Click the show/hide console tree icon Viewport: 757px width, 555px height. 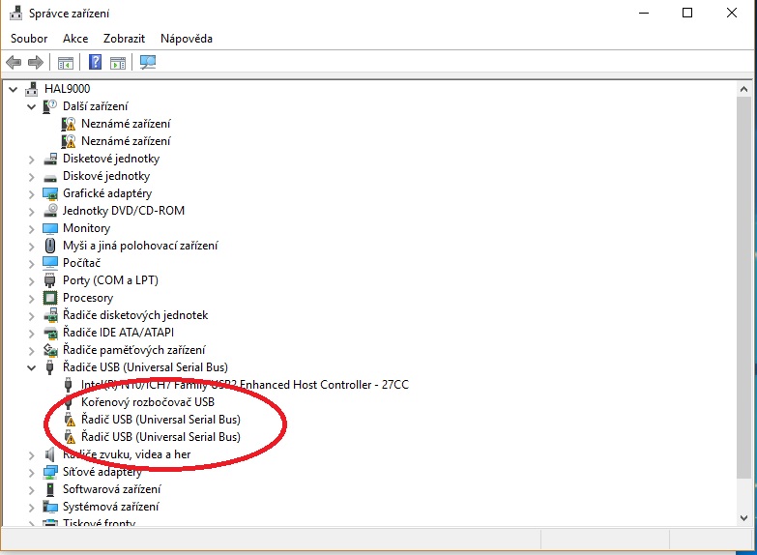tap(66, 63)
